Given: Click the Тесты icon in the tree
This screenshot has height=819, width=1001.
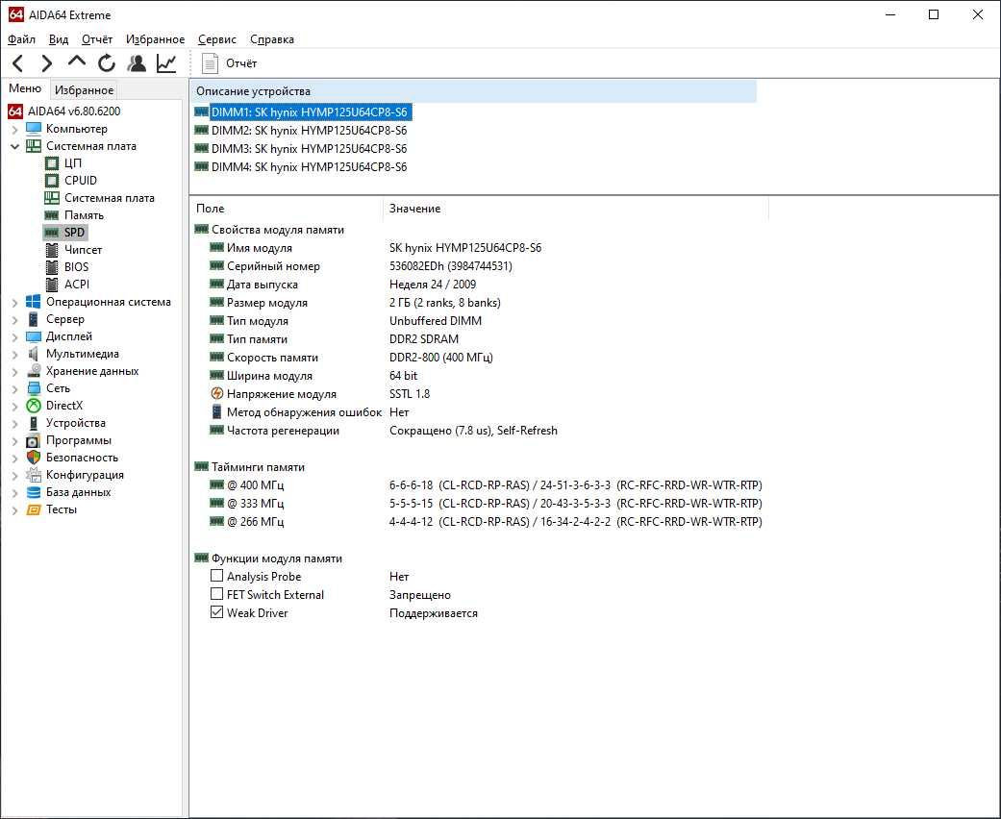Looking at the screenshot, I should (34, 509).
